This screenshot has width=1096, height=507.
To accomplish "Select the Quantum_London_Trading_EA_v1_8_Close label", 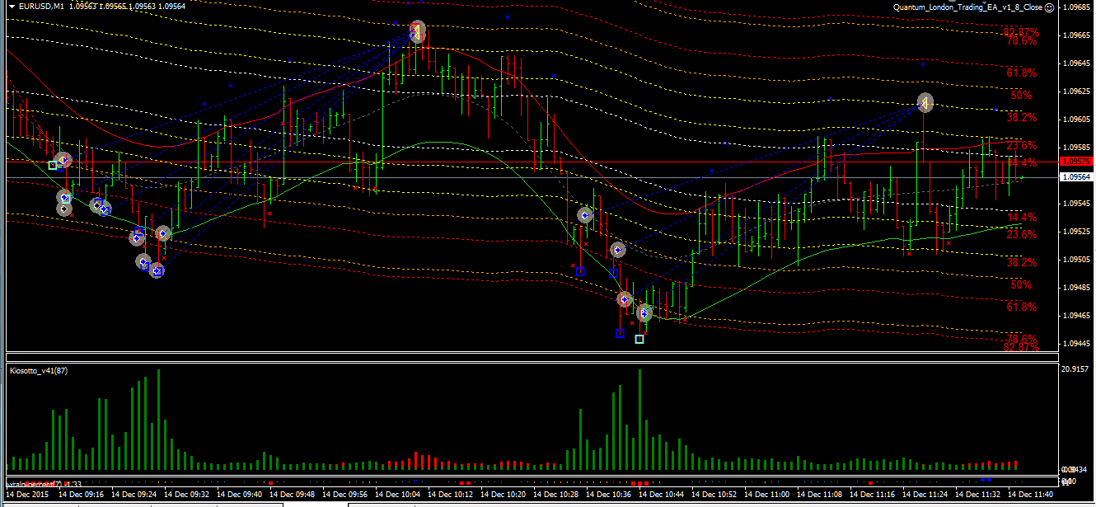I will [x=967, y=7].
